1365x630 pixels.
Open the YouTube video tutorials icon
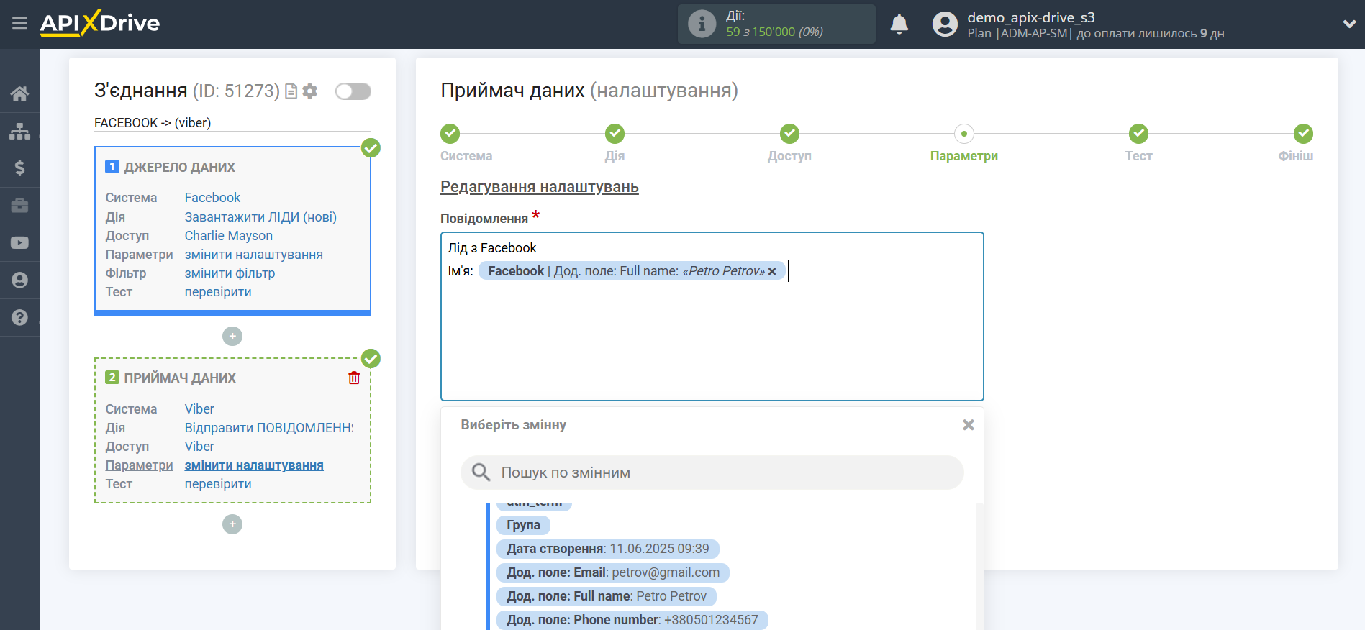19,243
